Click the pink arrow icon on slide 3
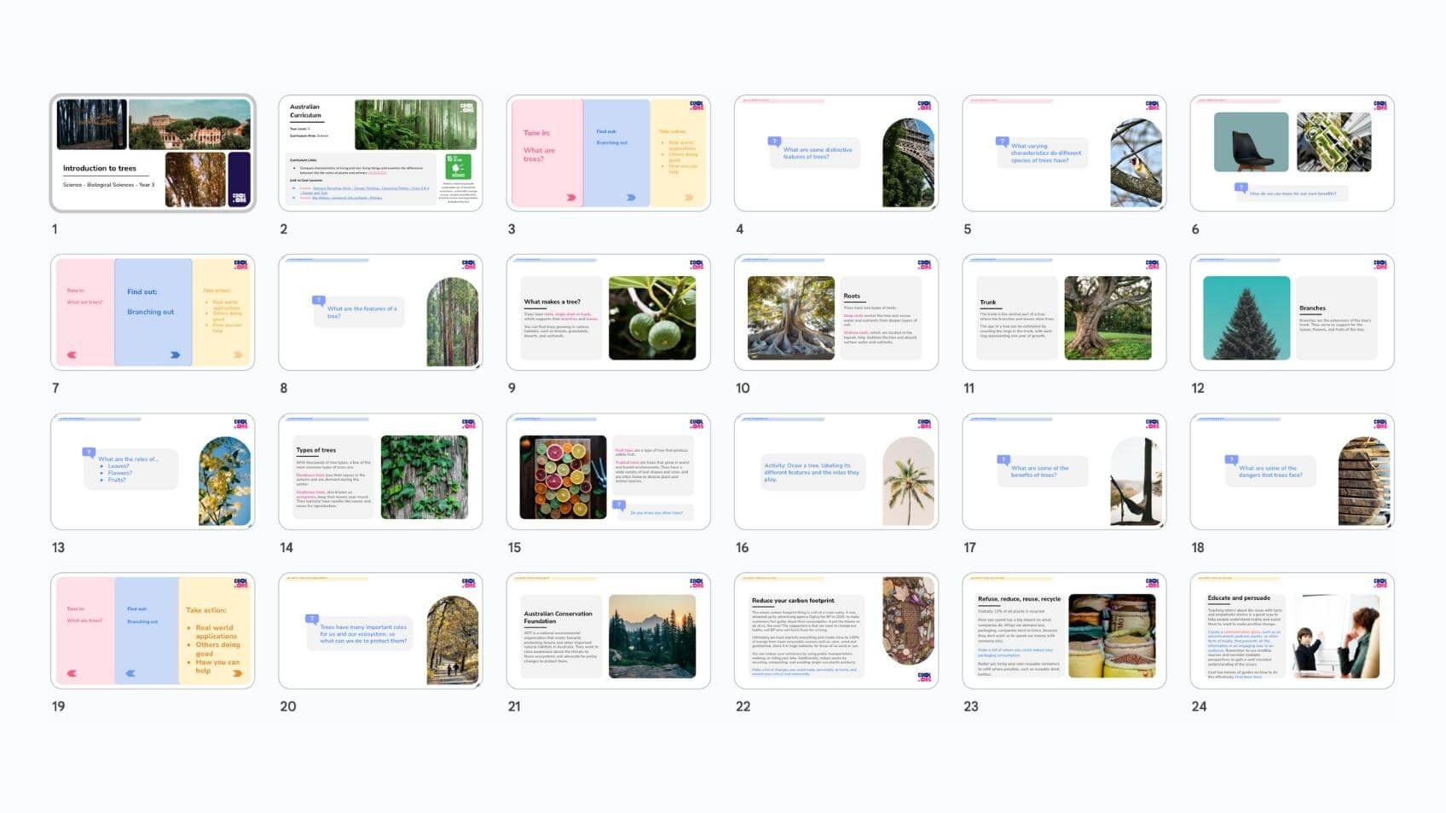 570,197
